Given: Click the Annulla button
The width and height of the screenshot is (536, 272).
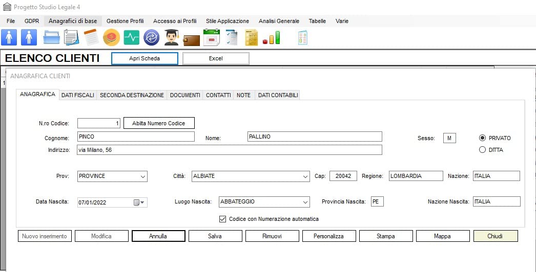Looking at the screenshot, I should (158, 236).
